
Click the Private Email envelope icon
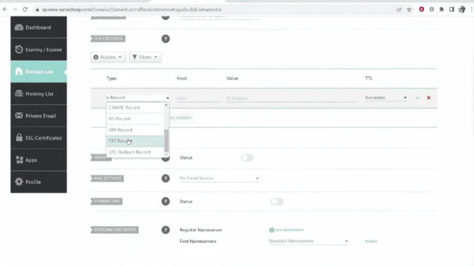click(19, 116)
